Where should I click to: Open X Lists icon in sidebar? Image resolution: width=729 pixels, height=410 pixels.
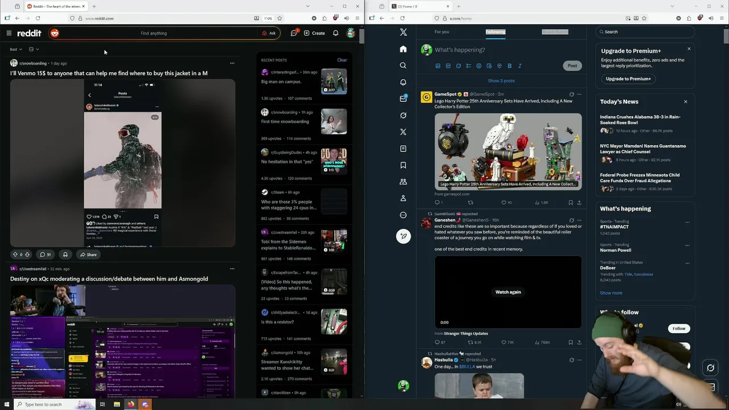point(403,149)
